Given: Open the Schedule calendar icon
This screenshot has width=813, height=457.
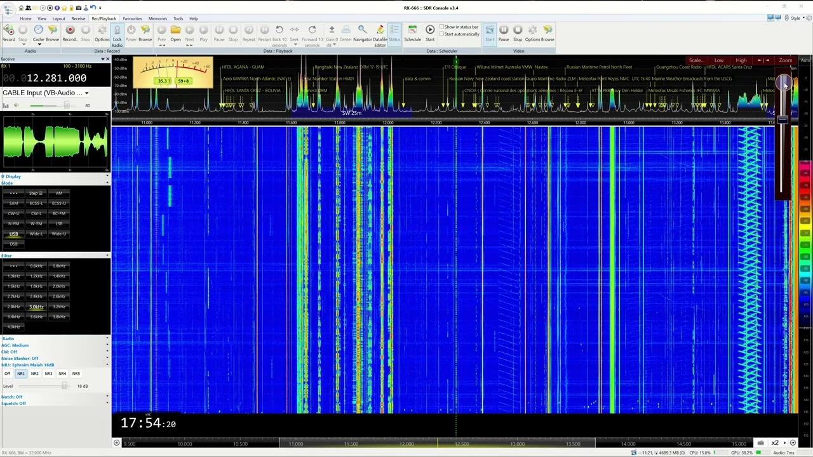Looking at the screenshot, I should click(x=412, y=30).
